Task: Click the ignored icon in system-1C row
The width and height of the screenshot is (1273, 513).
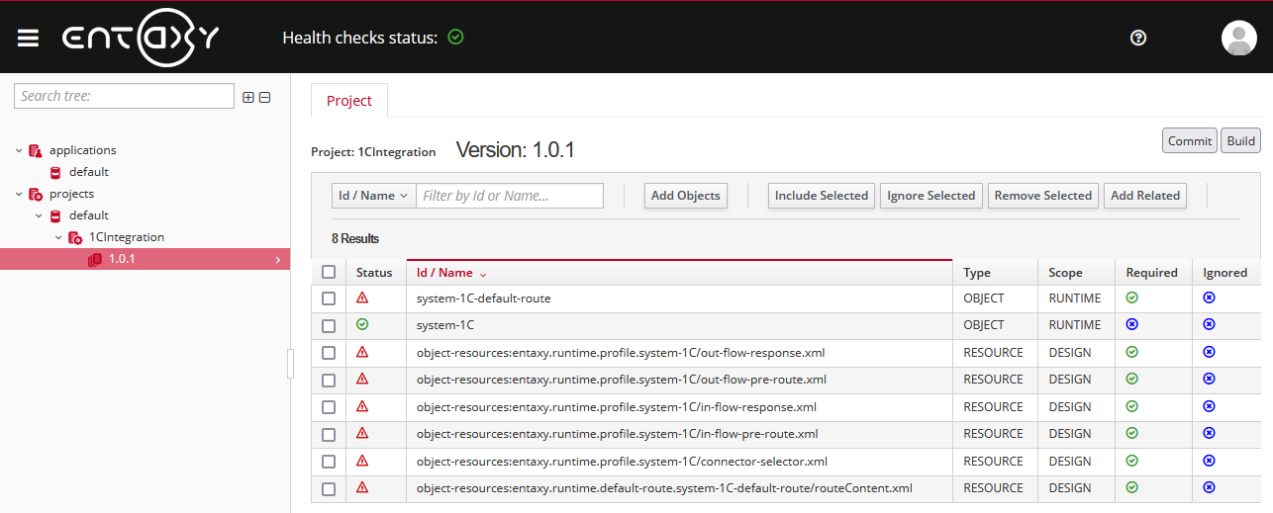Action: point(1209,324)
